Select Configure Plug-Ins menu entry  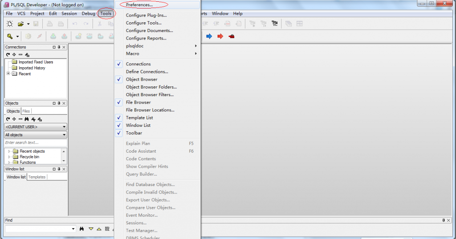[146, 15]
